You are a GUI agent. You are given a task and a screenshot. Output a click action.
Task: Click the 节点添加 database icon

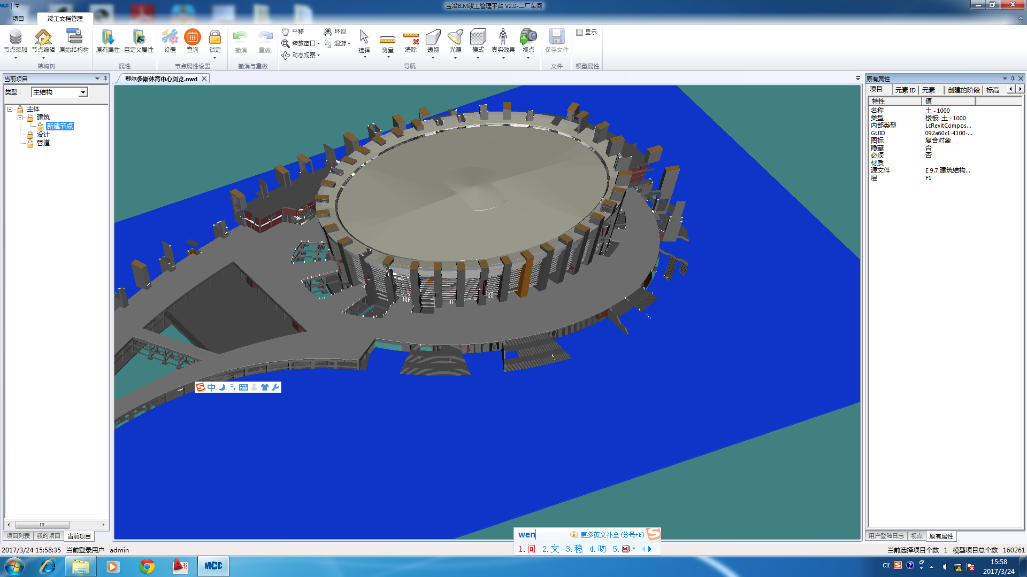[16, 37]
